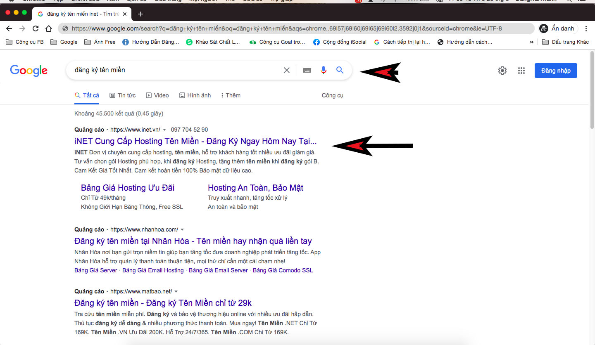595x345 pixels.
Task: Open the on-screen keyboard input tool
Action: [x=307, y=70]
